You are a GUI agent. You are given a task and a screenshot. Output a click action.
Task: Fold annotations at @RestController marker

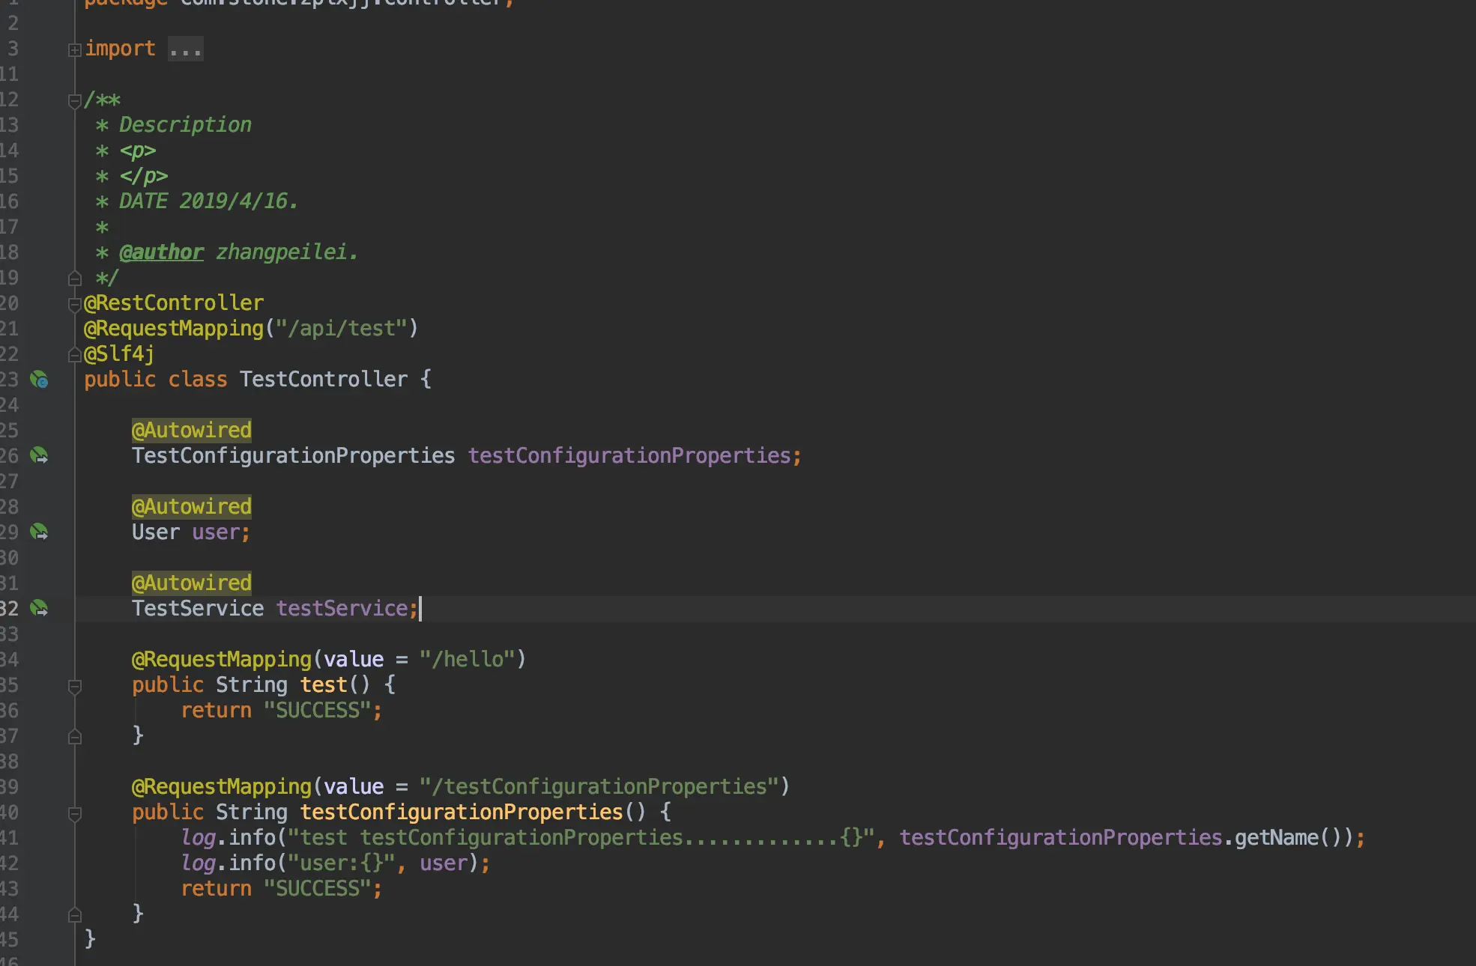click(x=74, y=304)
